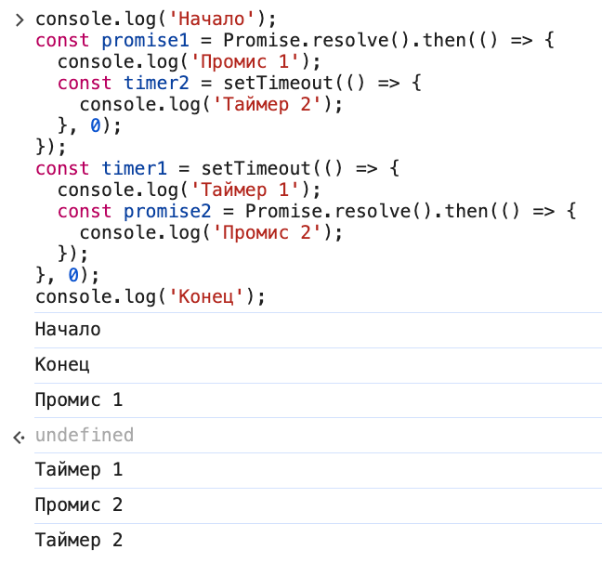Select the "Конец" console output line

point(62,365)
